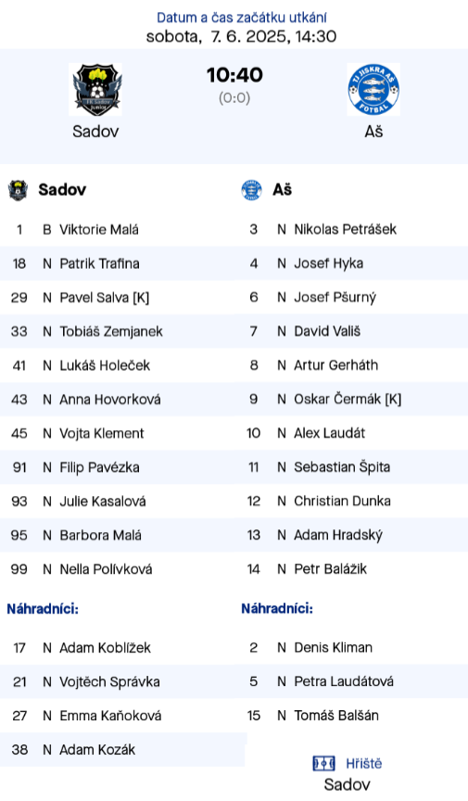
Task: Select goalkeeper Viktorie Malá in Sadov lineup
Action: coord(118,229)
